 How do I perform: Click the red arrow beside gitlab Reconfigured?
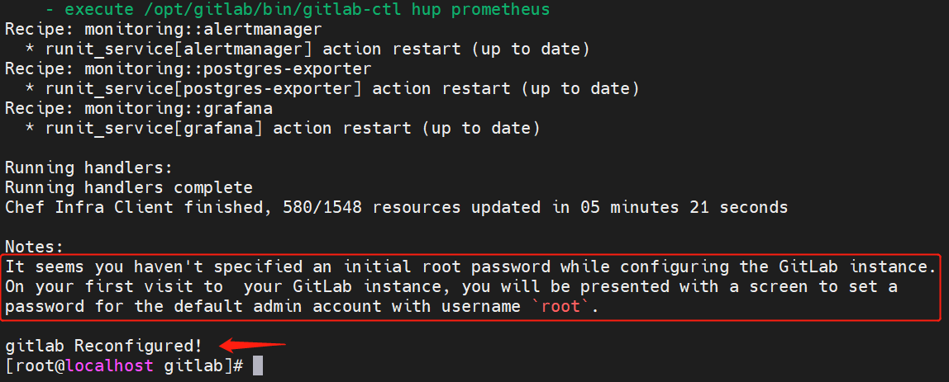coord(251,346)
